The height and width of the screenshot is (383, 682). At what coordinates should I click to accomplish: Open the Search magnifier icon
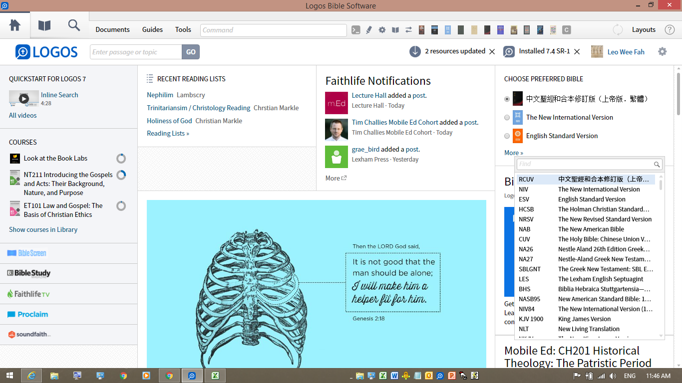click(74, 25)
